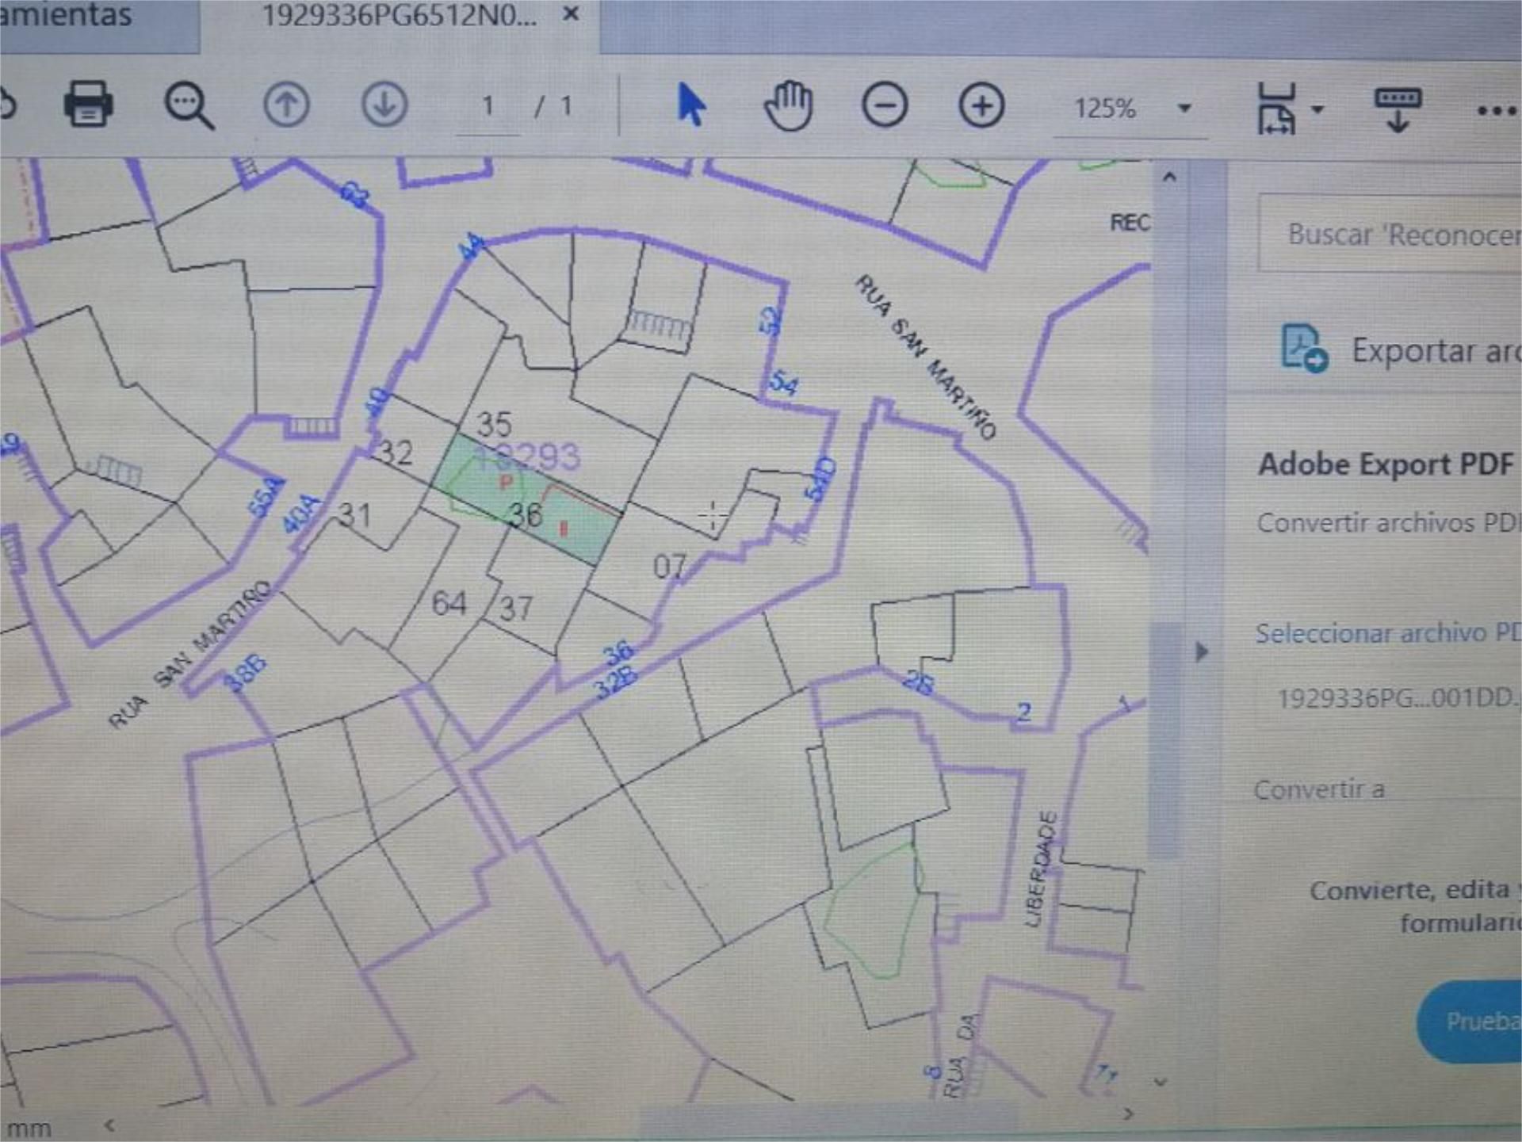Open the Find text magnifier tool
1522x1142 pixels.
(189, 105)
